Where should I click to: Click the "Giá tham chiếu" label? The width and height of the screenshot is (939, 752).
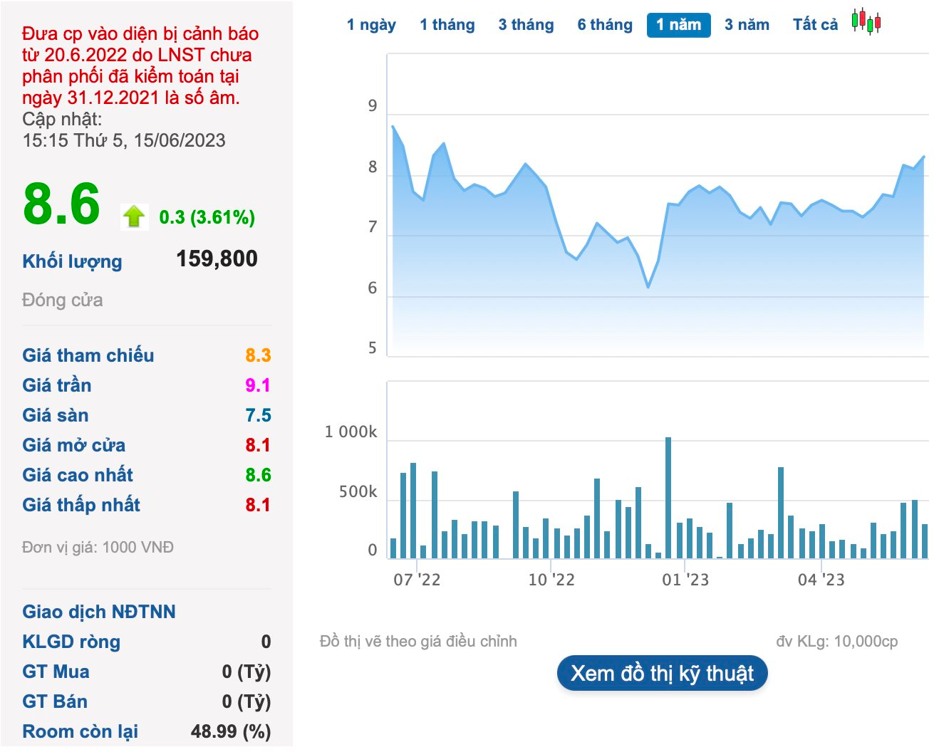coord(88,355)
